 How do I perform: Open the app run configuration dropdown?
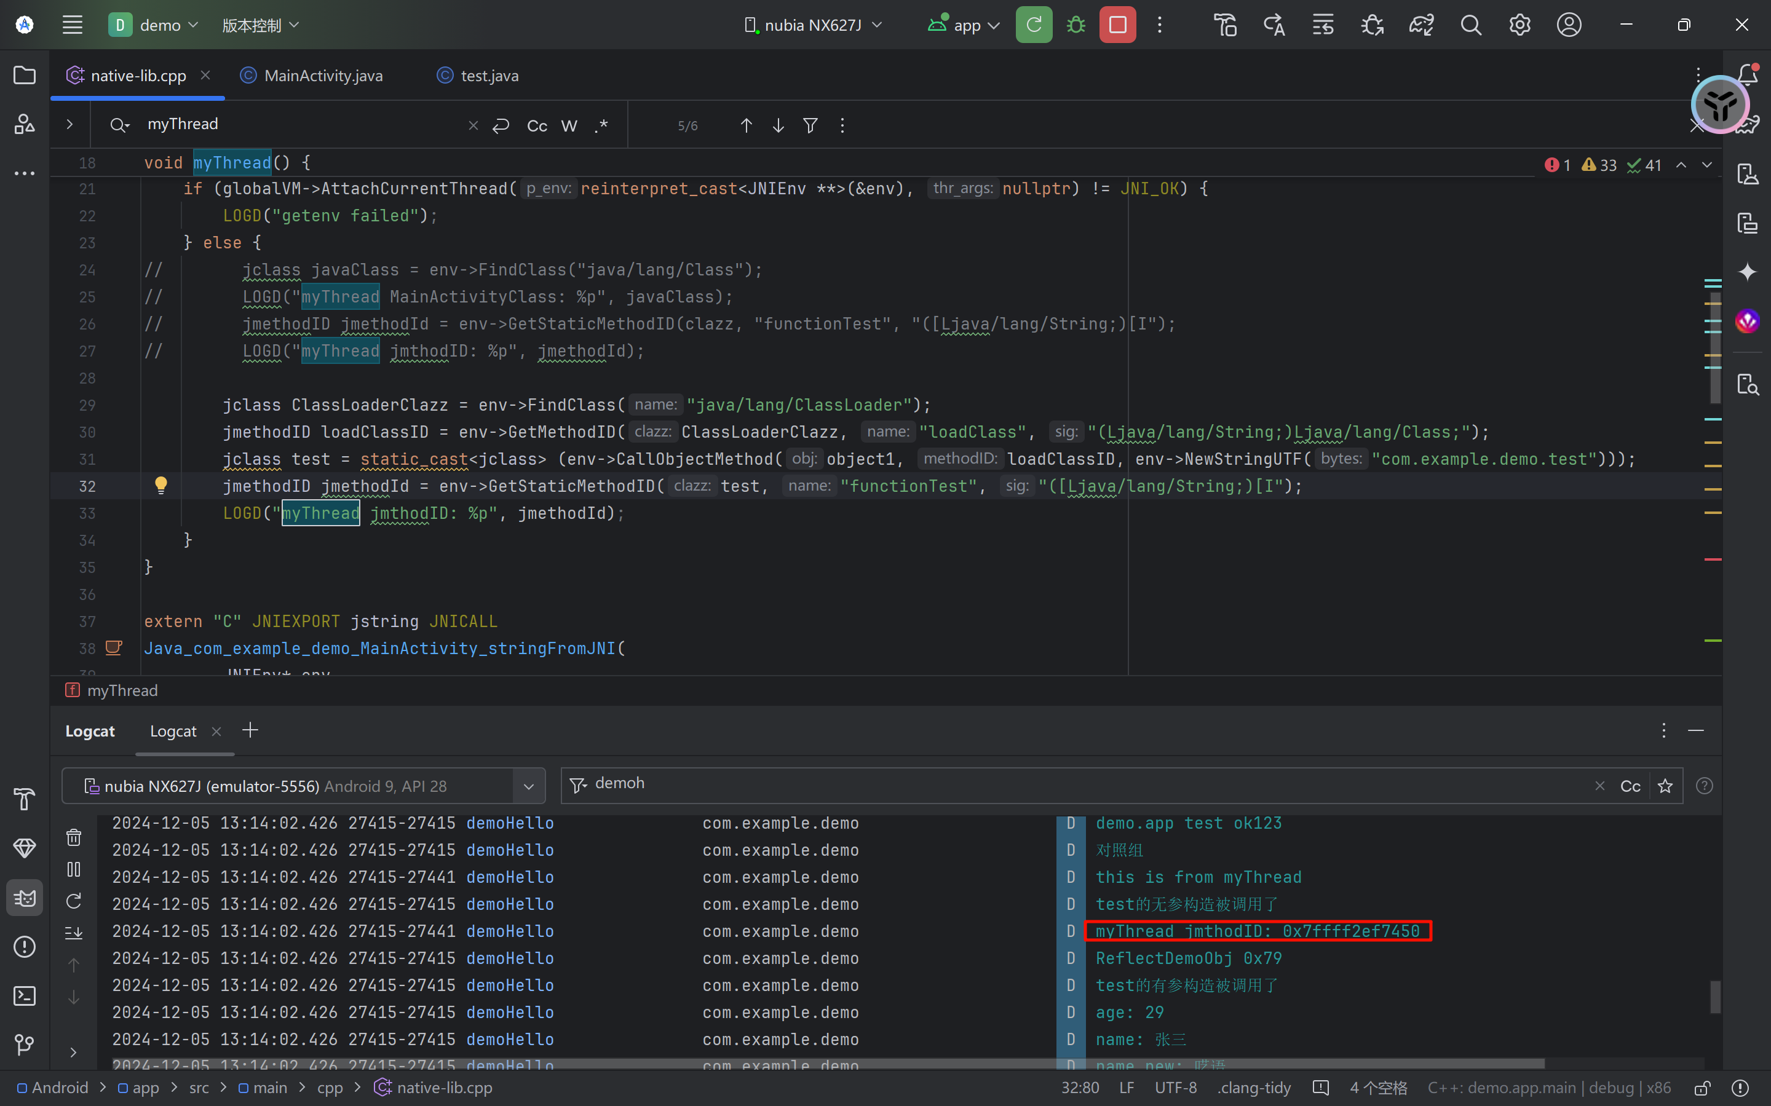964,25
